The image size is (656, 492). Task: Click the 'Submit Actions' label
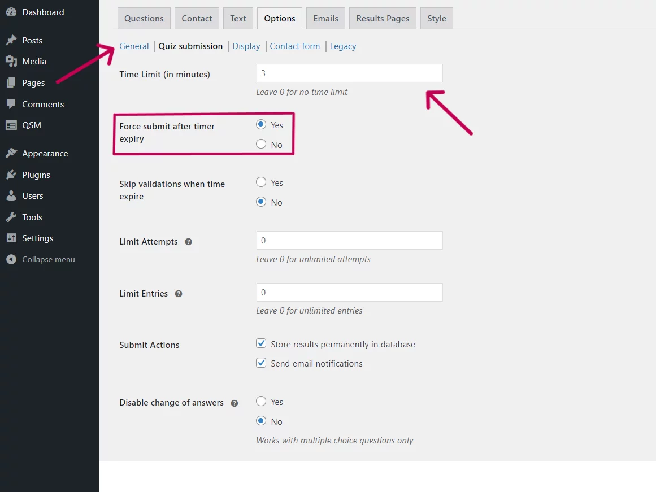click(x=149, y=345)
